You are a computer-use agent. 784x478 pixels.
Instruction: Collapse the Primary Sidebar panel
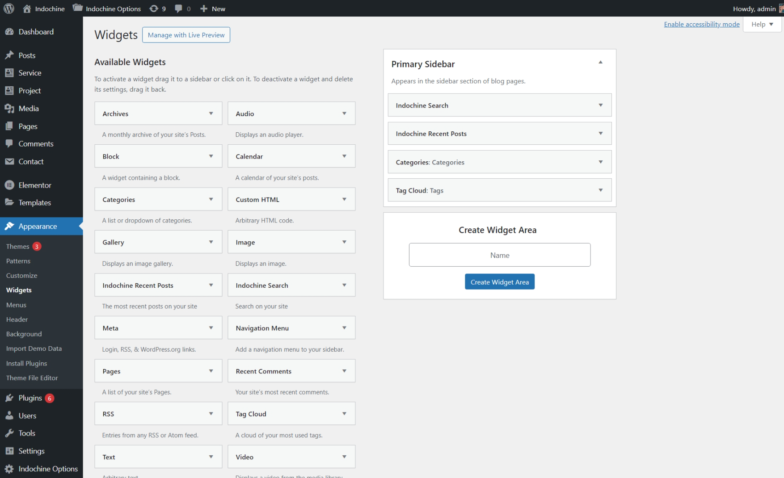pos(600,63)
